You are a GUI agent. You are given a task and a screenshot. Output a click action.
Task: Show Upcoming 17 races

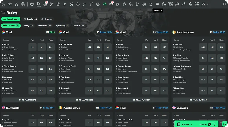point(62,26)
